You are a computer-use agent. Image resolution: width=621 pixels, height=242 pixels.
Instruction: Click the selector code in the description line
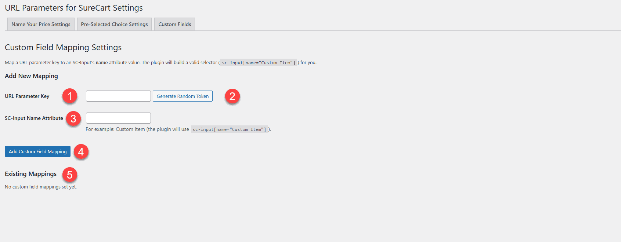pyautogui.click(x=259, y=63)
